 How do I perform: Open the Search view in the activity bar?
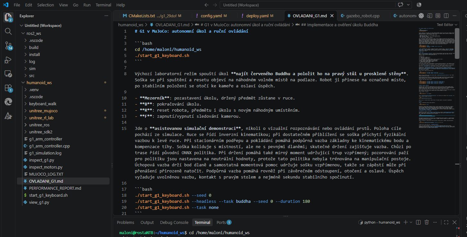click(x=8, y=31)
